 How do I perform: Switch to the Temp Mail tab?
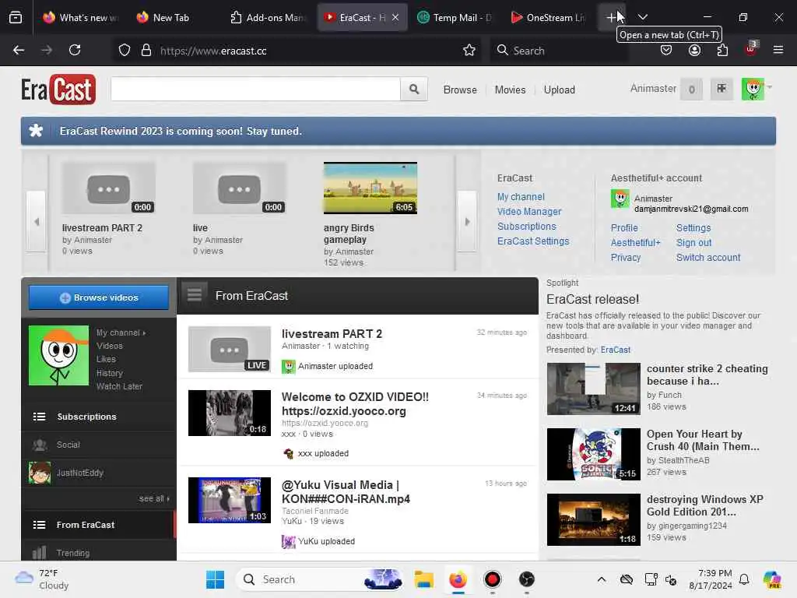click(455, 17)
